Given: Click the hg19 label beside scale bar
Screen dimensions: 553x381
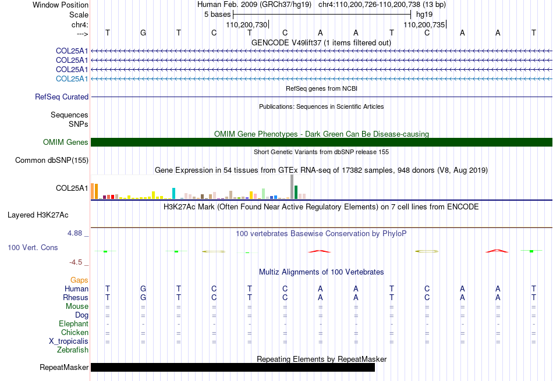Looking at the screenshot, I should pyautogui.click(x=424, y=15).
